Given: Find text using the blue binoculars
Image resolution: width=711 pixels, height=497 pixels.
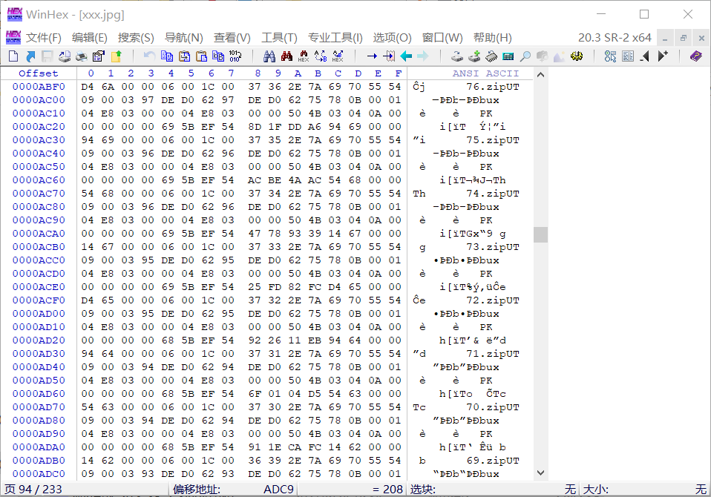Looking at the screenshot, I should tap(269, 56).
